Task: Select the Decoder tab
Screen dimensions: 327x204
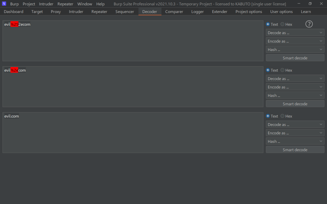Action: click(x=150, y=12)
